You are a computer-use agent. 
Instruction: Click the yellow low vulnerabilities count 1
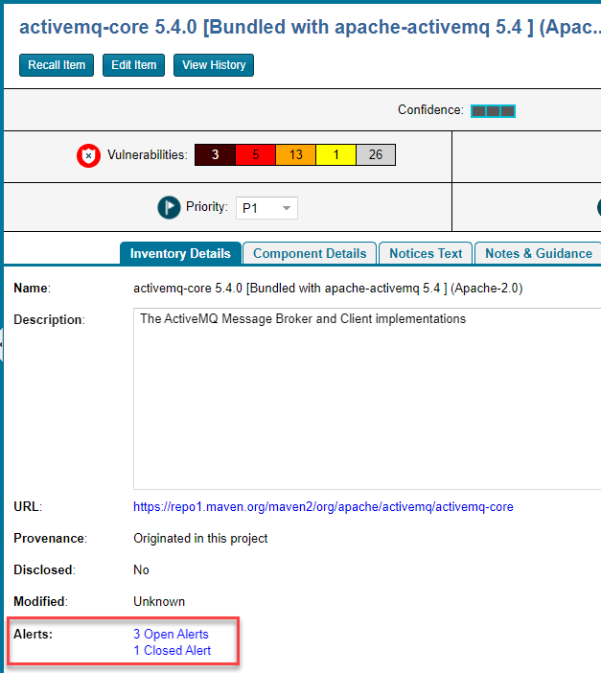pyautogui.click(x=335, y=155)
